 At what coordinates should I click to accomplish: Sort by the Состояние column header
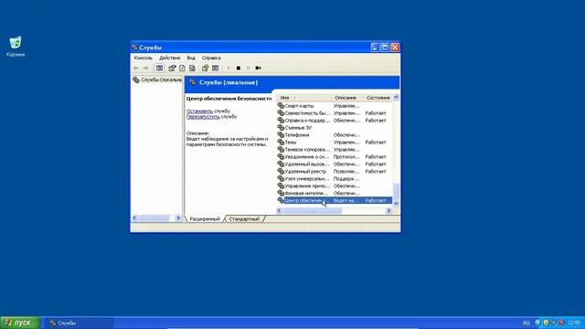(x=378, y=98)
